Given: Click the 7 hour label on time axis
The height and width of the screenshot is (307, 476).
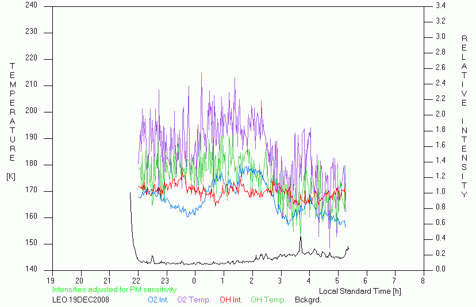Looking at the screenshot, I should click(394, 281).
